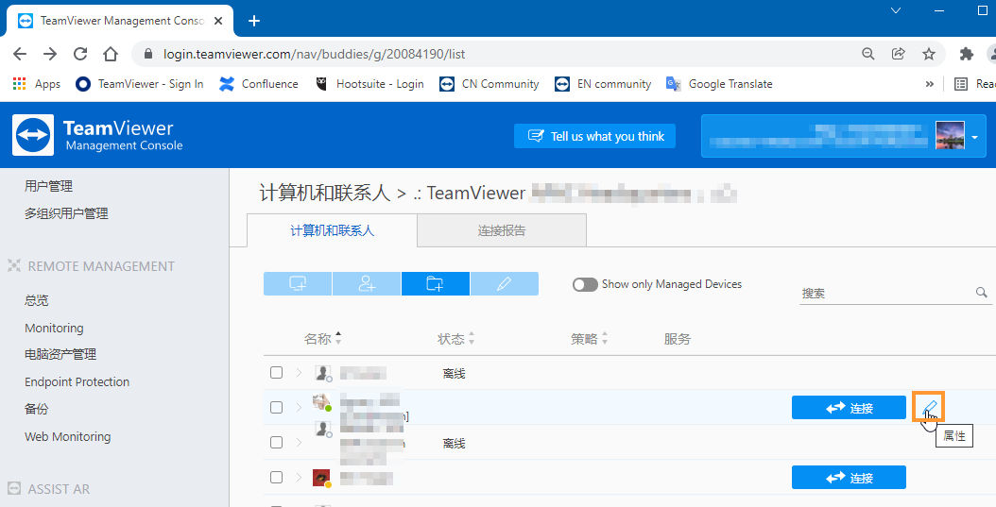The image size is (996, 507).
Task: Open 备份 in sidebar
Action: [x=36, y=409]
